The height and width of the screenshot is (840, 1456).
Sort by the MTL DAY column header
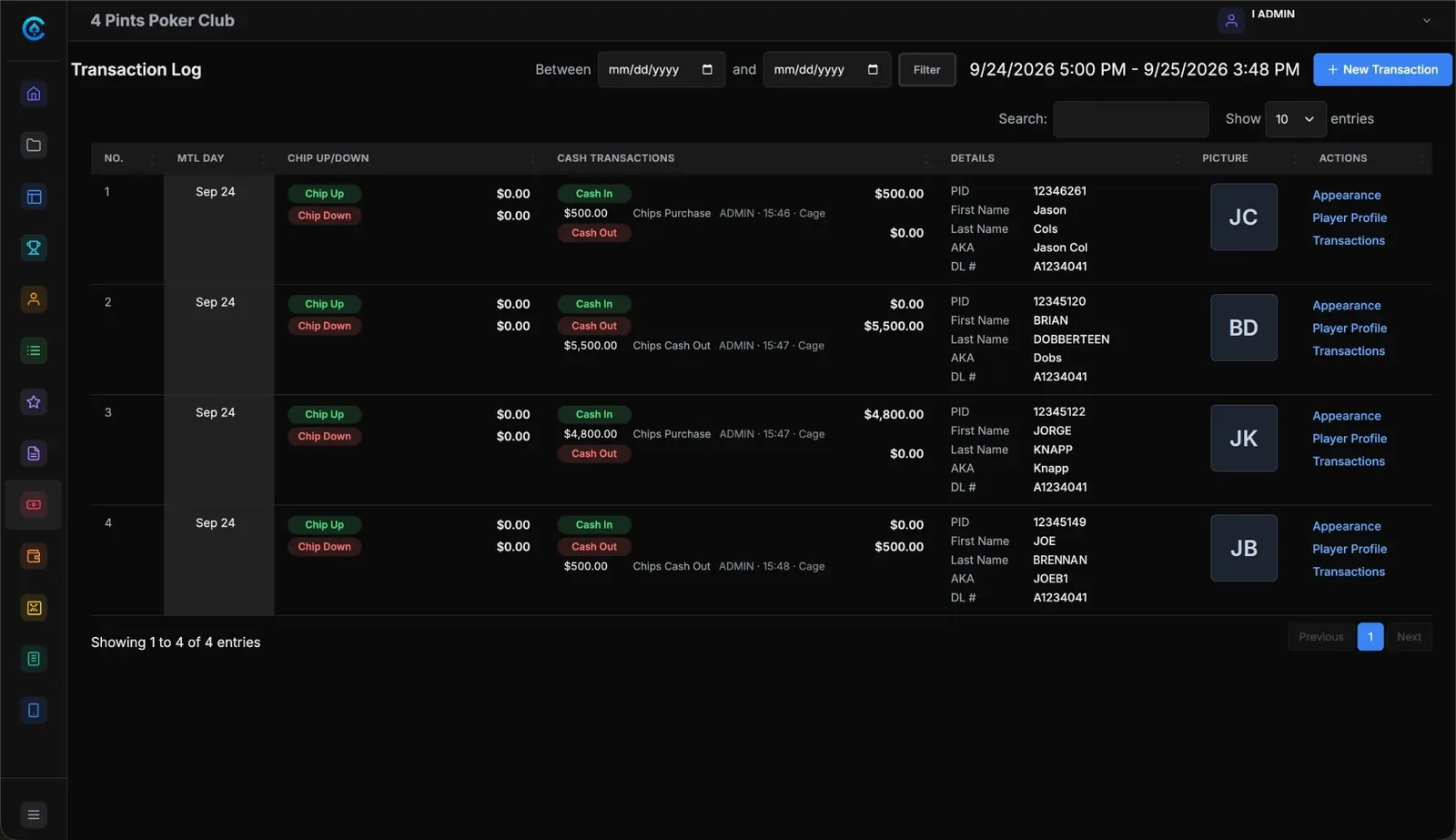(x=219, y=158)
